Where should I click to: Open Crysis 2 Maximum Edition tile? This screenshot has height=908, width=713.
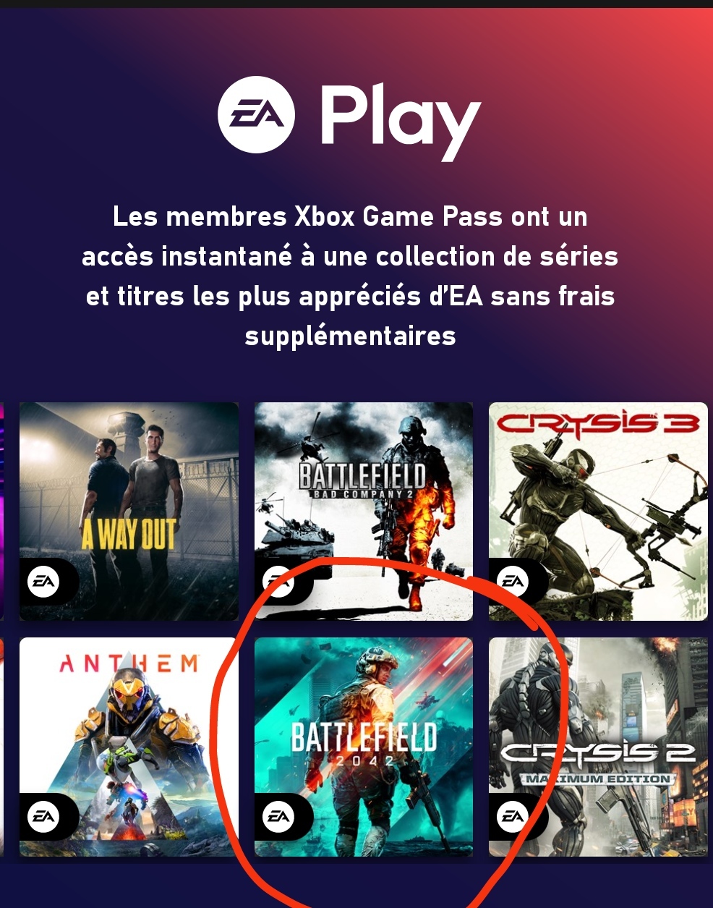click(x=599, y=747)
